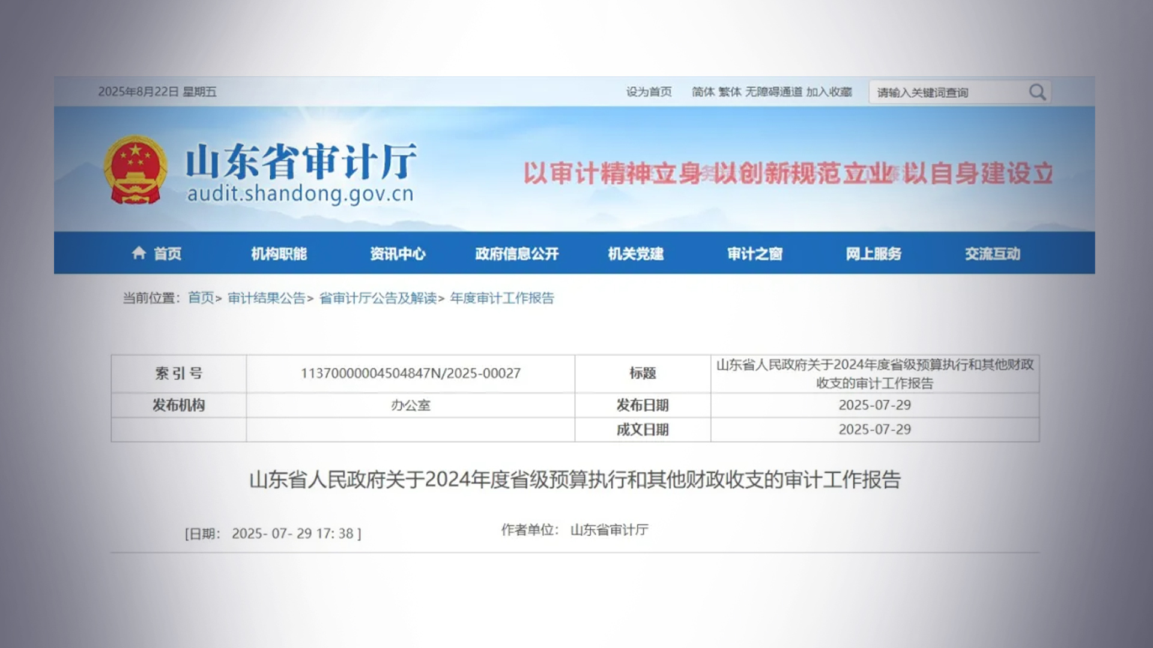
Task: Open 无障碍通道 accessibility link
Action: point(773,92)
